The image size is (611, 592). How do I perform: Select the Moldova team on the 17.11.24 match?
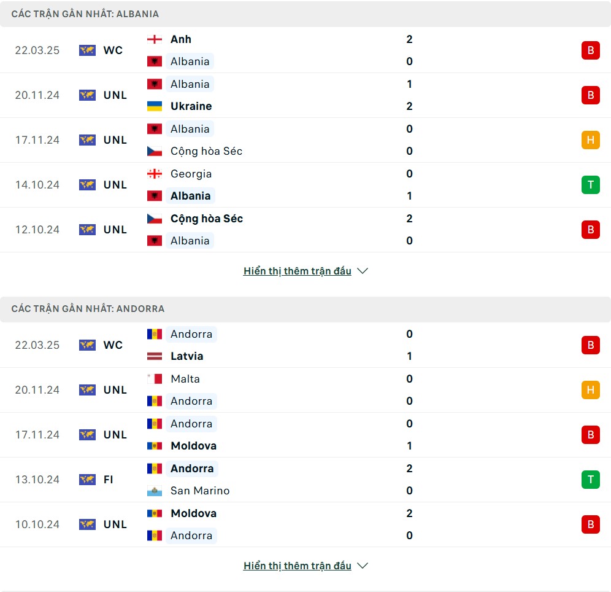coord(193,446)
